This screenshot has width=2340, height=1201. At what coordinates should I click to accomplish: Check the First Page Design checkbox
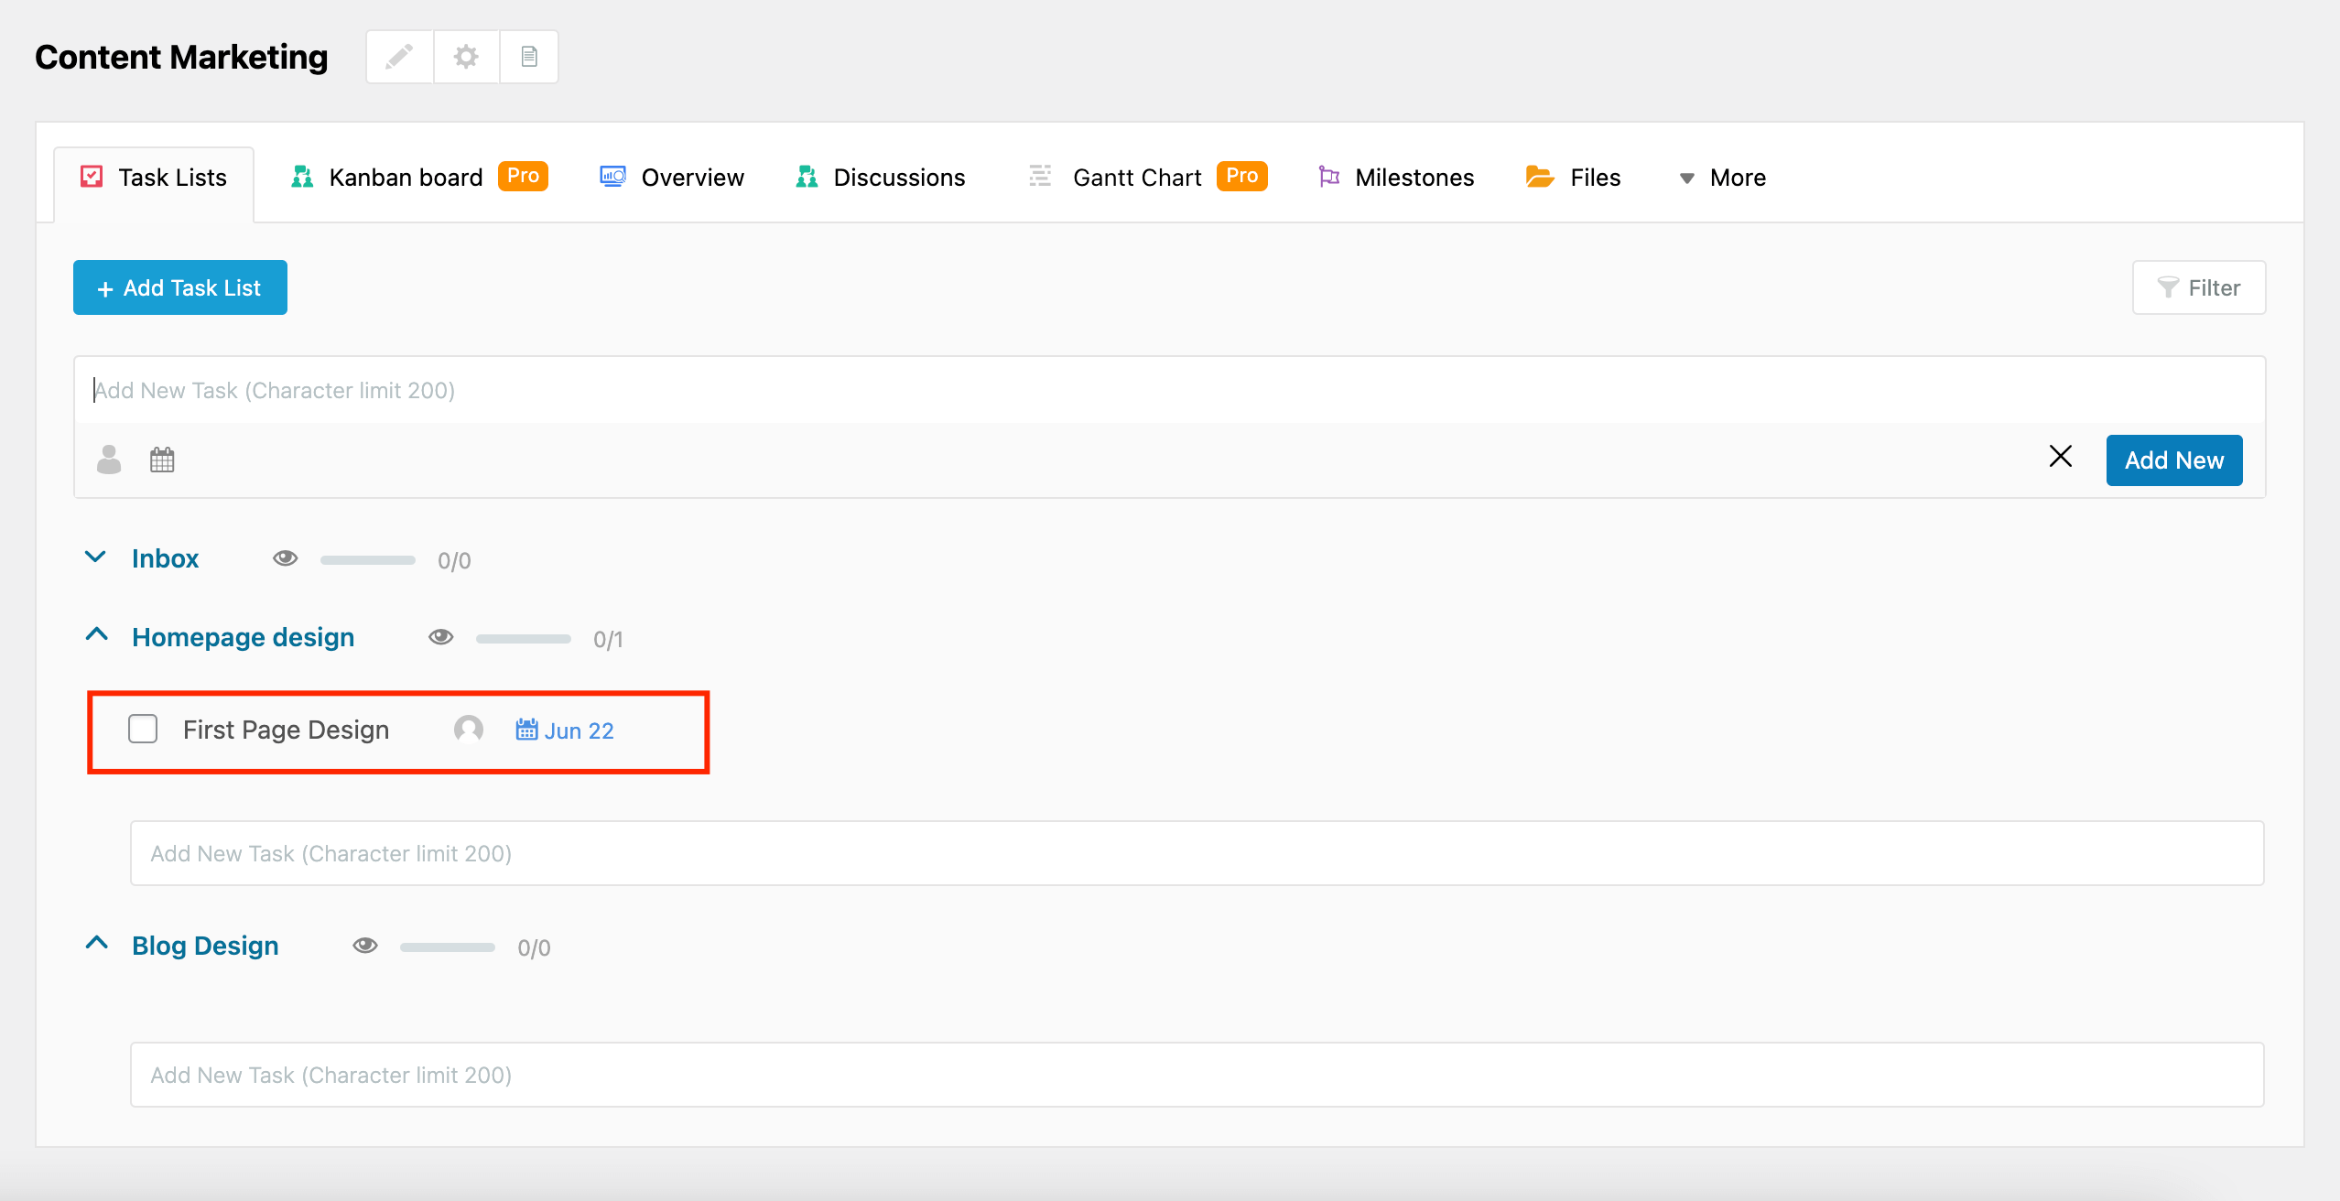[143, 729]
